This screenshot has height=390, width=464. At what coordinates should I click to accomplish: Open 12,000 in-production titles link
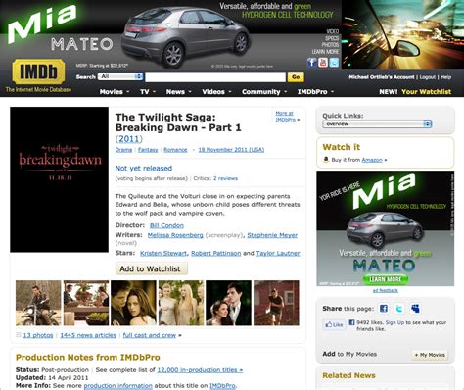point(200,370)
